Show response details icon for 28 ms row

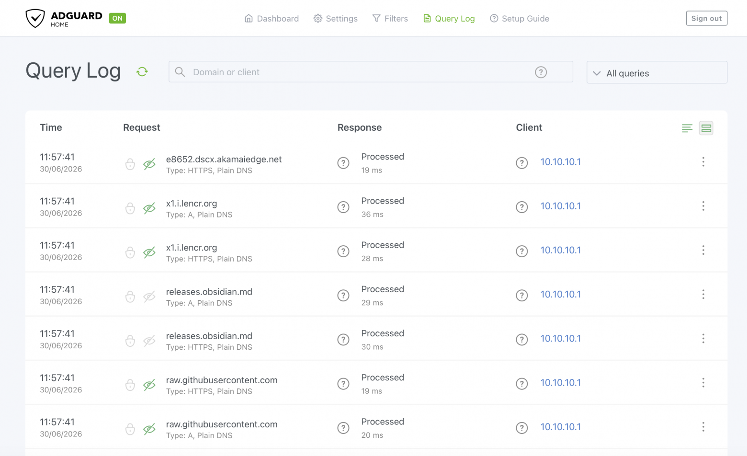coord(343,251)
